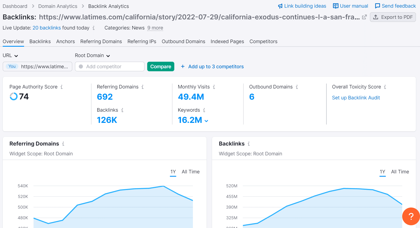Click the Backlinks metric info icon
This screenshot has width=420, height=228.
click(x=122, y=110)
